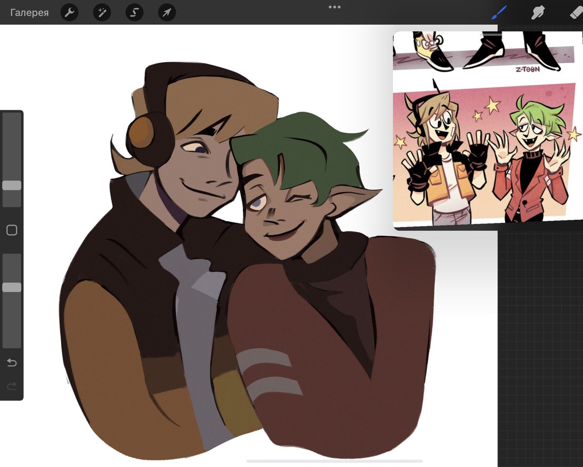Select the Eraser tool

[x=576, y=12]
